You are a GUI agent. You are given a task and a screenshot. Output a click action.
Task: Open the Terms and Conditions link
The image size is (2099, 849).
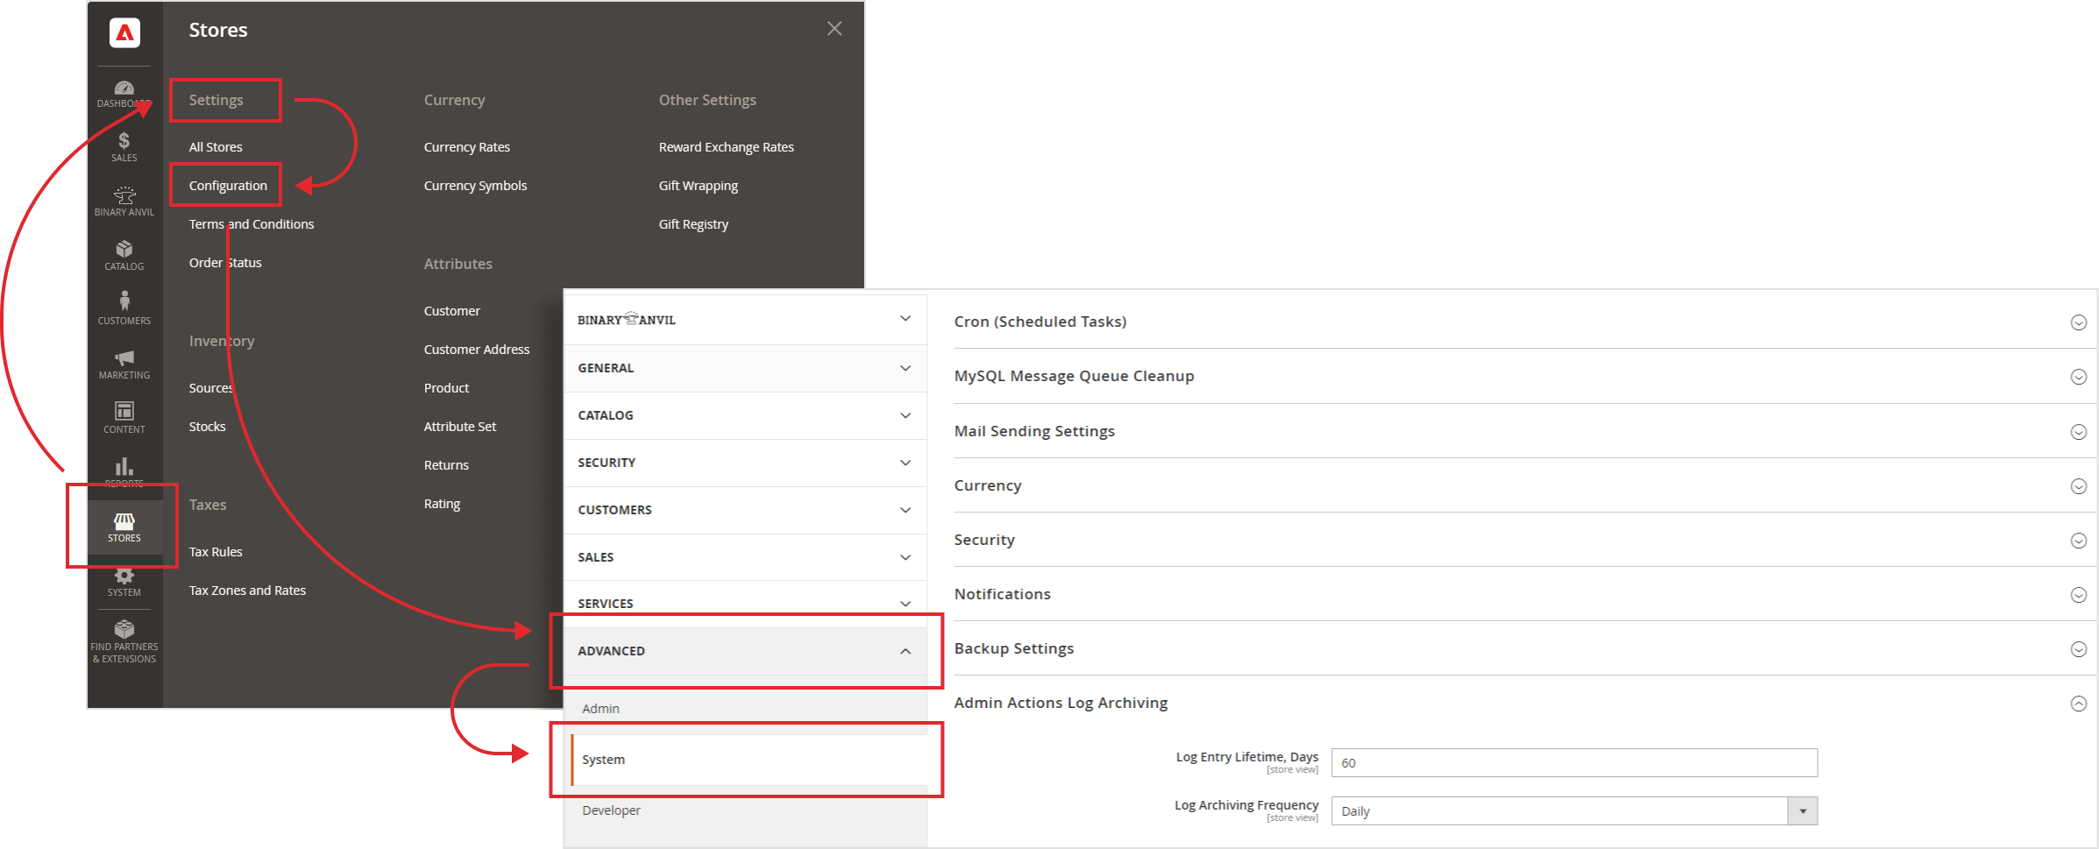(252, 223)
